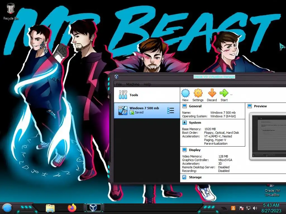Click the Storage section header
The height and width of the screenshot is (214, 286).
tap(195, 177)
